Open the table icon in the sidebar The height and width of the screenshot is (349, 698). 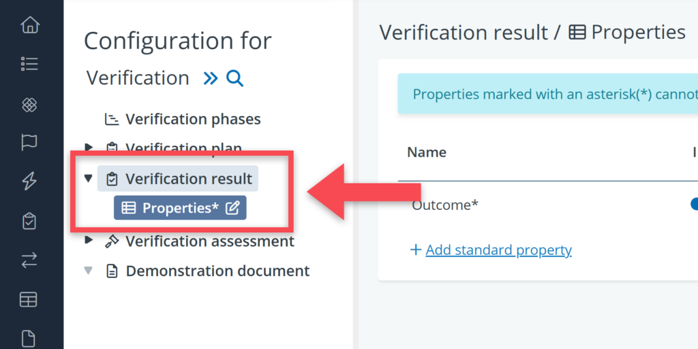29,299
